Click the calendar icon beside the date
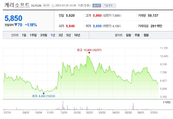Viewport: 173px width, 119px height. [53, 6]
